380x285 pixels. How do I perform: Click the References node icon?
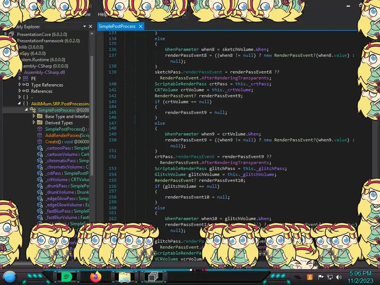26,91
